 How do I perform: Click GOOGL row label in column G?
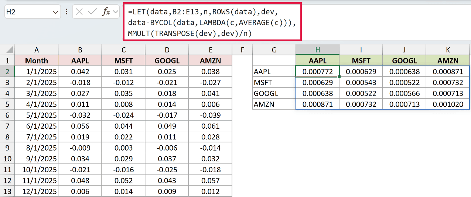pyautogui.click(x=274, y=93)
